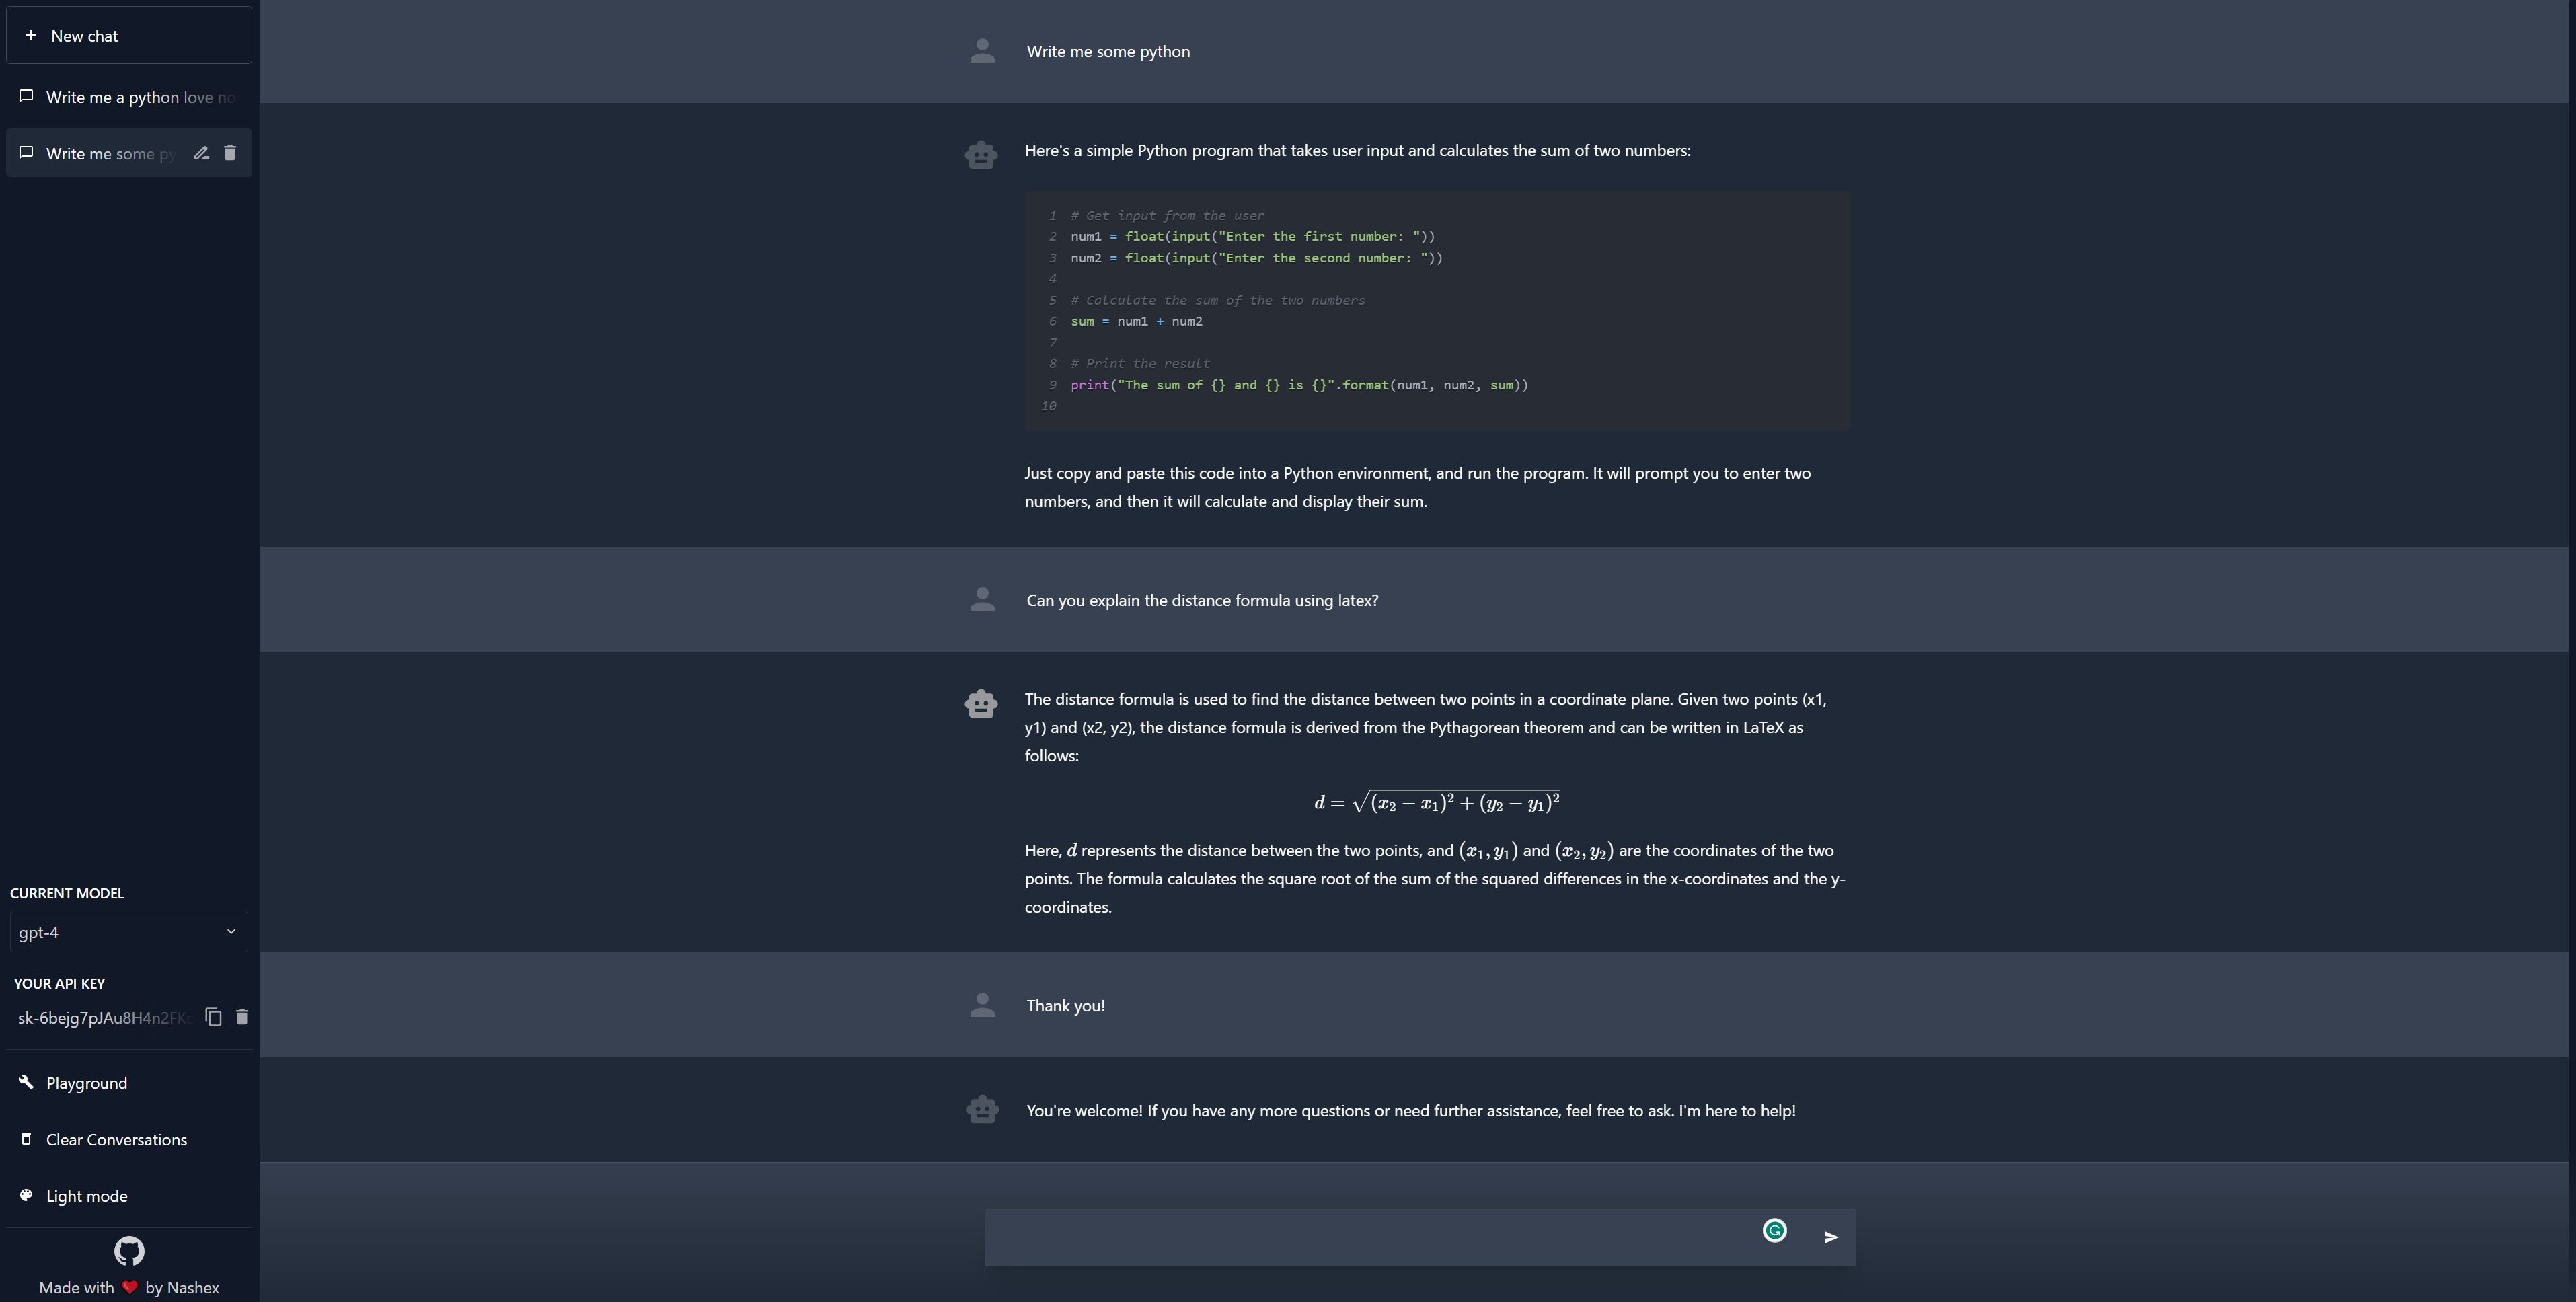The image size is (2576, 1302).
Task: Click the rendered distance formula equation
Action: [x=1436, y=803]
